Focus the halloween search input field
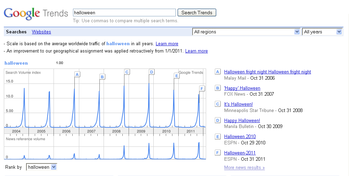The height and width of the screenshot is (176, 349). coord(124,13)
